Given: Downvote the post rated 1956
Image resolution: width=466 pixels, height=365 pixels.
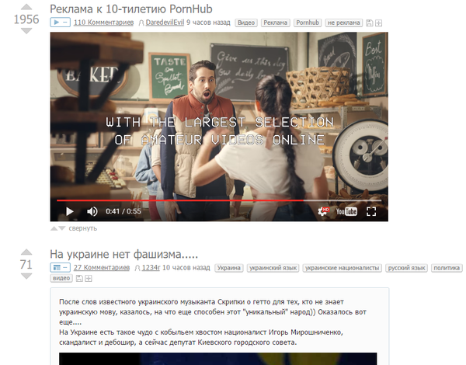Looking at the screenshot, I should pyautogui.click(x=26, y=32).
